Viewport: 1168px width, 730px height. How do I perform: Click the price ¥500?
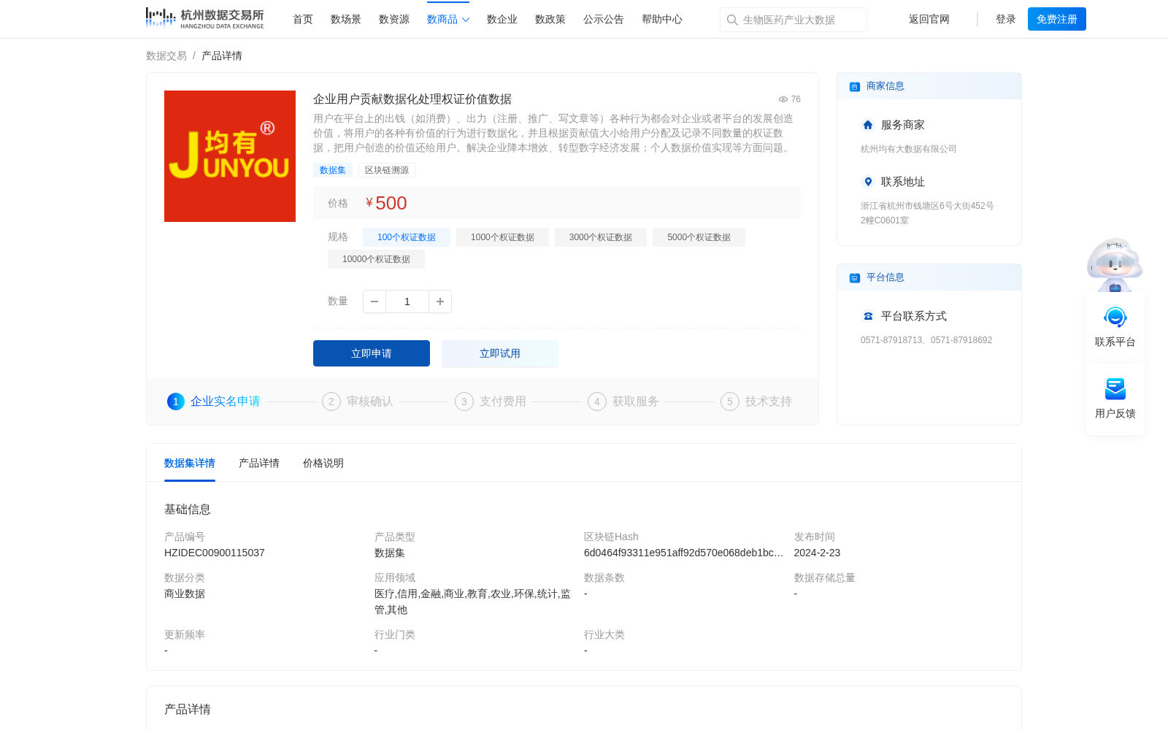pos(386,203)
